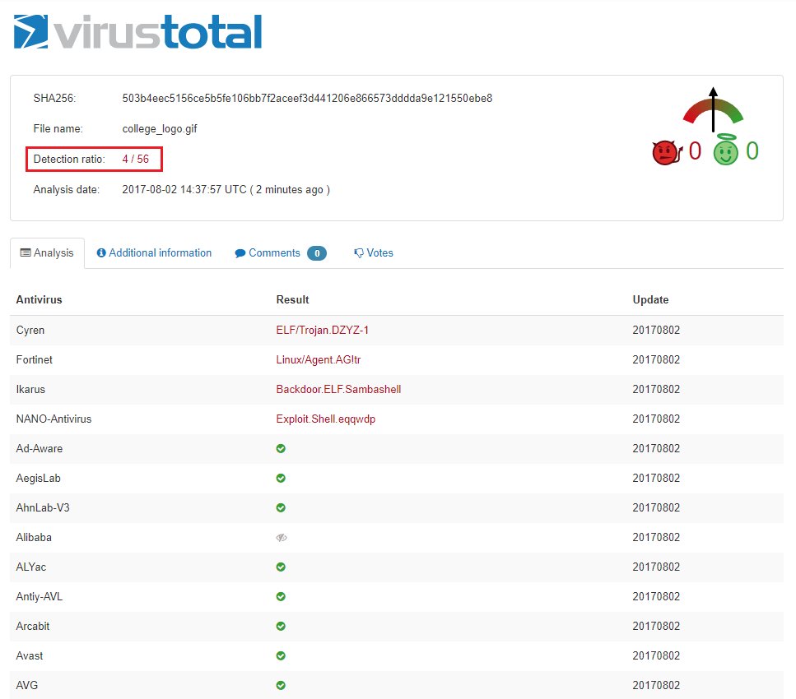Viewport: 796px width, 699px height.
Task: Click the SHA256 label
Action: pos(54,99)
